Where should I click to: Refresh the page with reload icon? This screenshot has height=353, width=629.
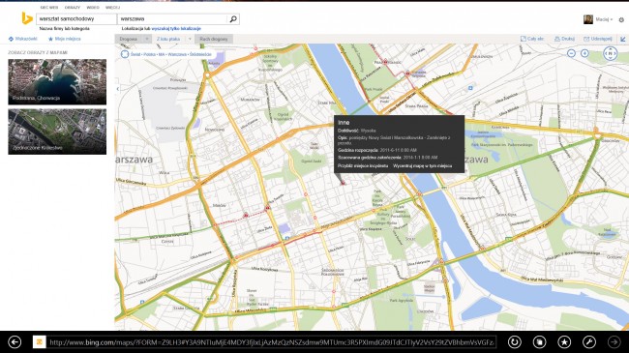click(x=514, y=341)
